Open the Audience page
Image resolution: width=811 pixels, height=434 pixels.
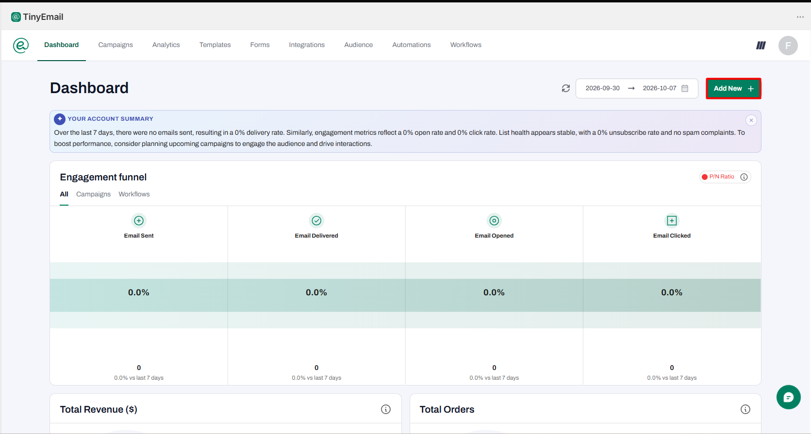pyautogui.click(x=359, y=45)
